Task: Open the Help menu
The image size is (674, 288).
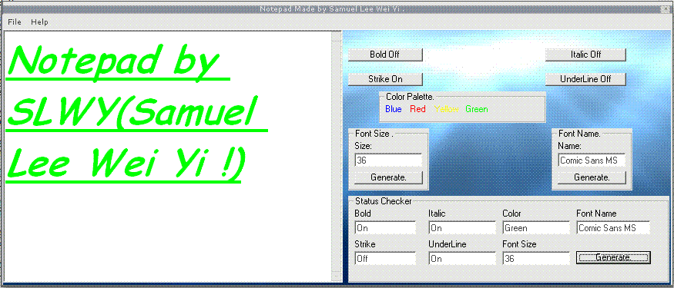Action: click(x=39, y=22)
